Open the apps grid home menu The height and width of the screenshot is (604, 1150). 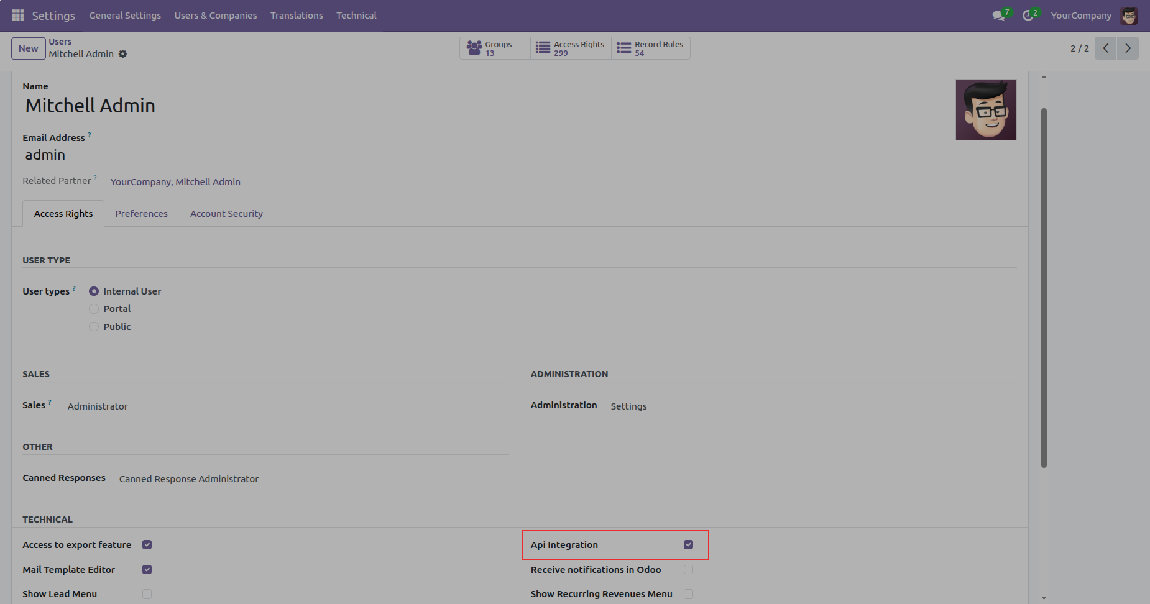[x=17, y=15]
